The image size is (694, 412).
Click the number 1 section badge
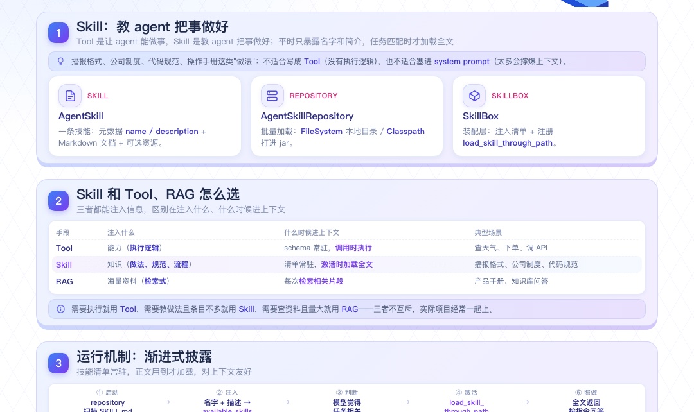click(58, 33)
